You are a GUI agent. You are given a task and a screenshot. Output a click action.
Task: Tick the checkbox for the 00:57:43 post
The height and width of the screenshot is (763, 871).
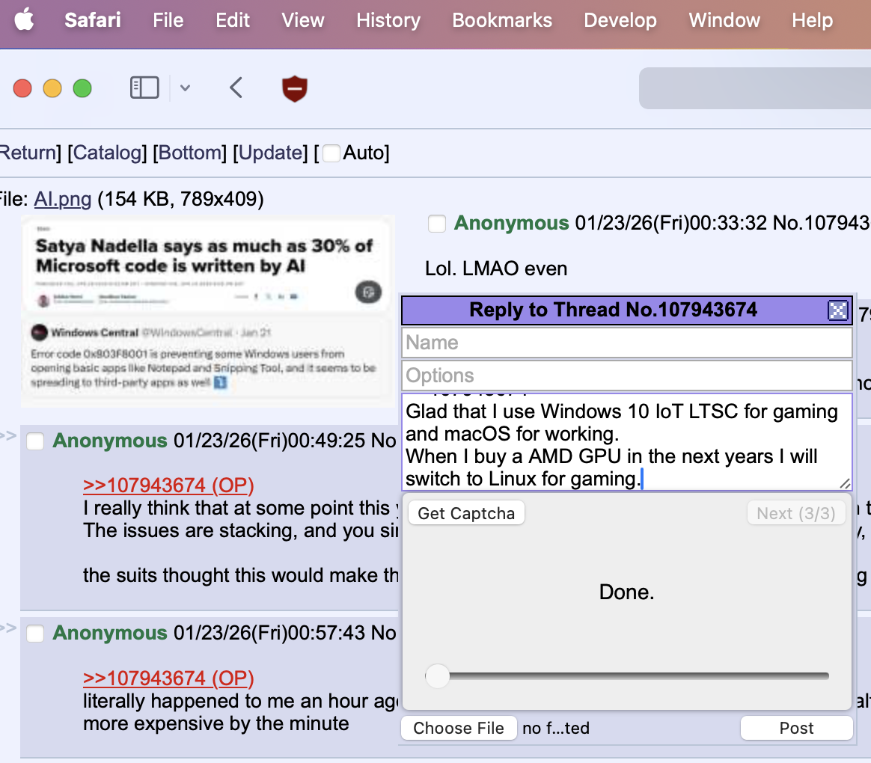(x=36, y=634)
